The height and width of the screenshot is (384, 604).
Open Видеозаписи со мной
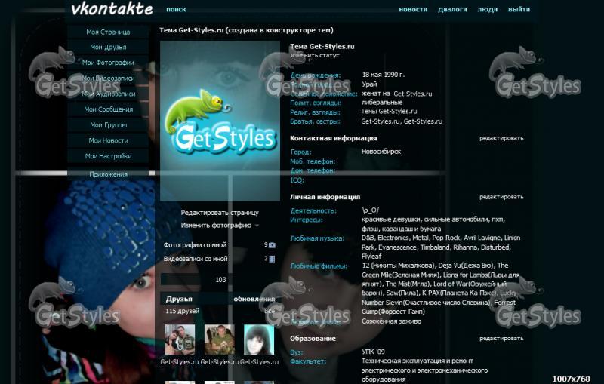tap(196, 259)
